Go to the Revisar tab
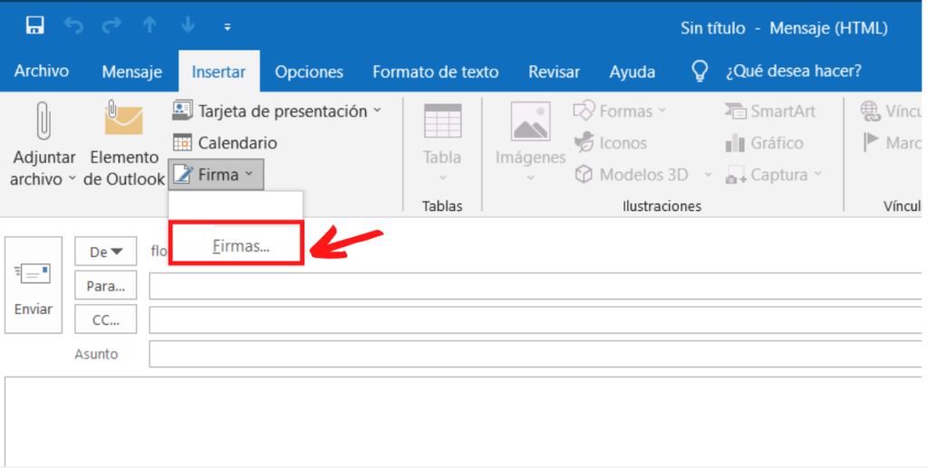This screenshot has height=468, width=928. [x=554, y=72]
